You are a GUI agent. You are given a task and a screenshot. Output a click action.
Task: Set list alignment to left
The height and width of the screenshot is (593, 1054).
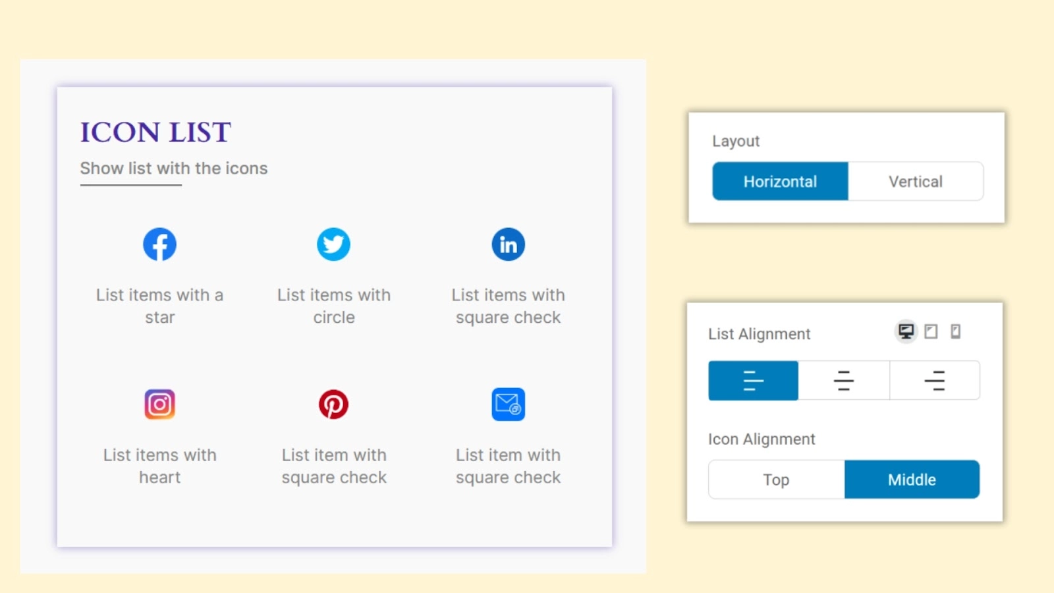click(753, 380)
